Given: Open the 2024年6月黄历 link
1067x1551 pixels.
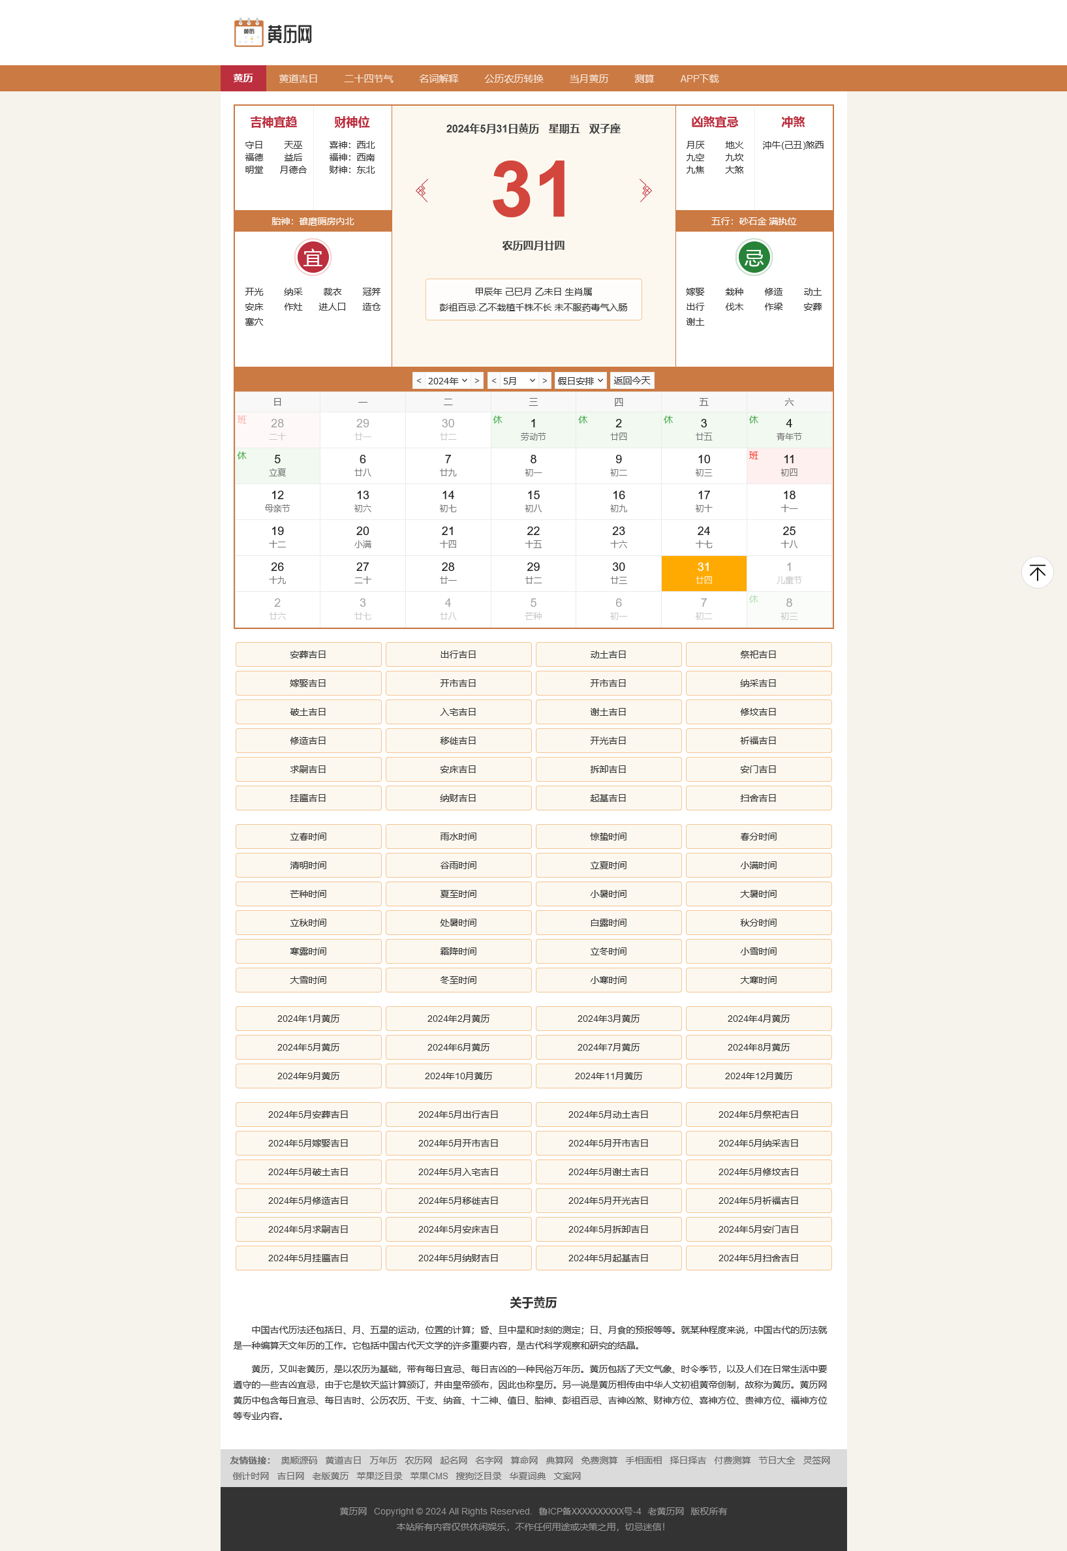Looking at the screenshot, I should [x=458, y=1047].
